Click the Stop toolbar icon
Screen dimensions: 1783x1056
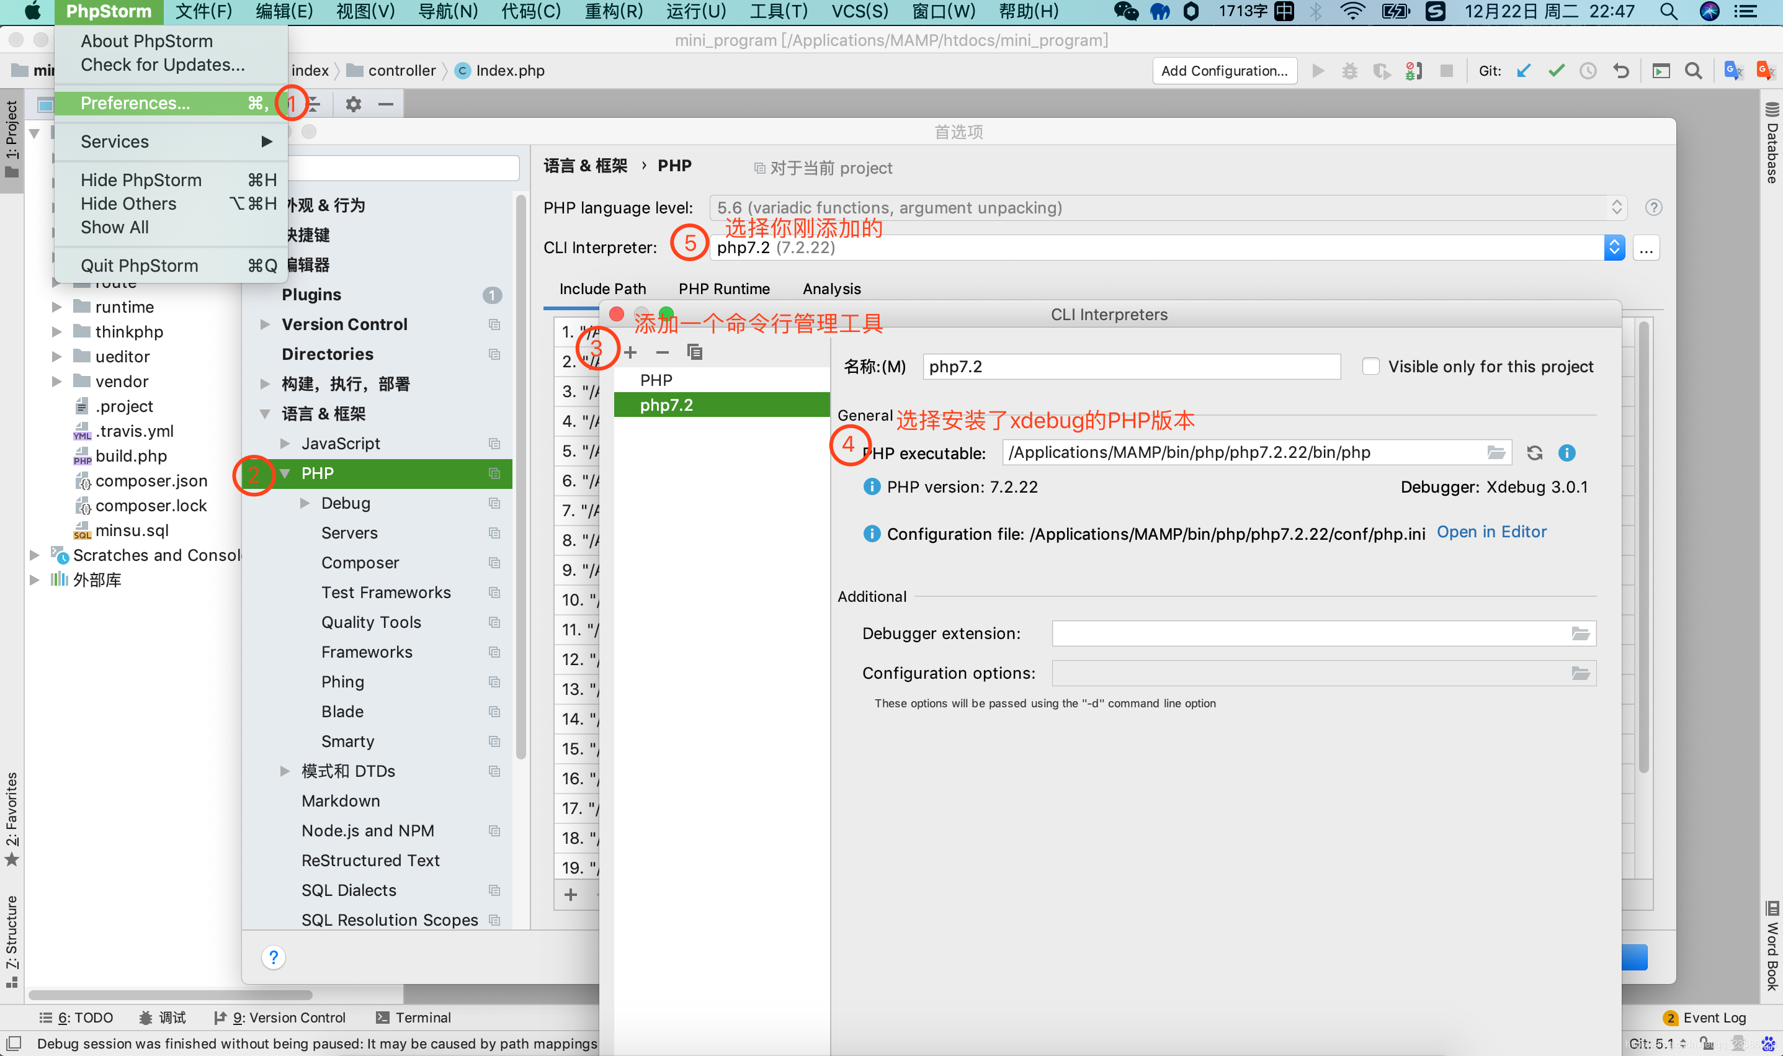click(1447, 71)
